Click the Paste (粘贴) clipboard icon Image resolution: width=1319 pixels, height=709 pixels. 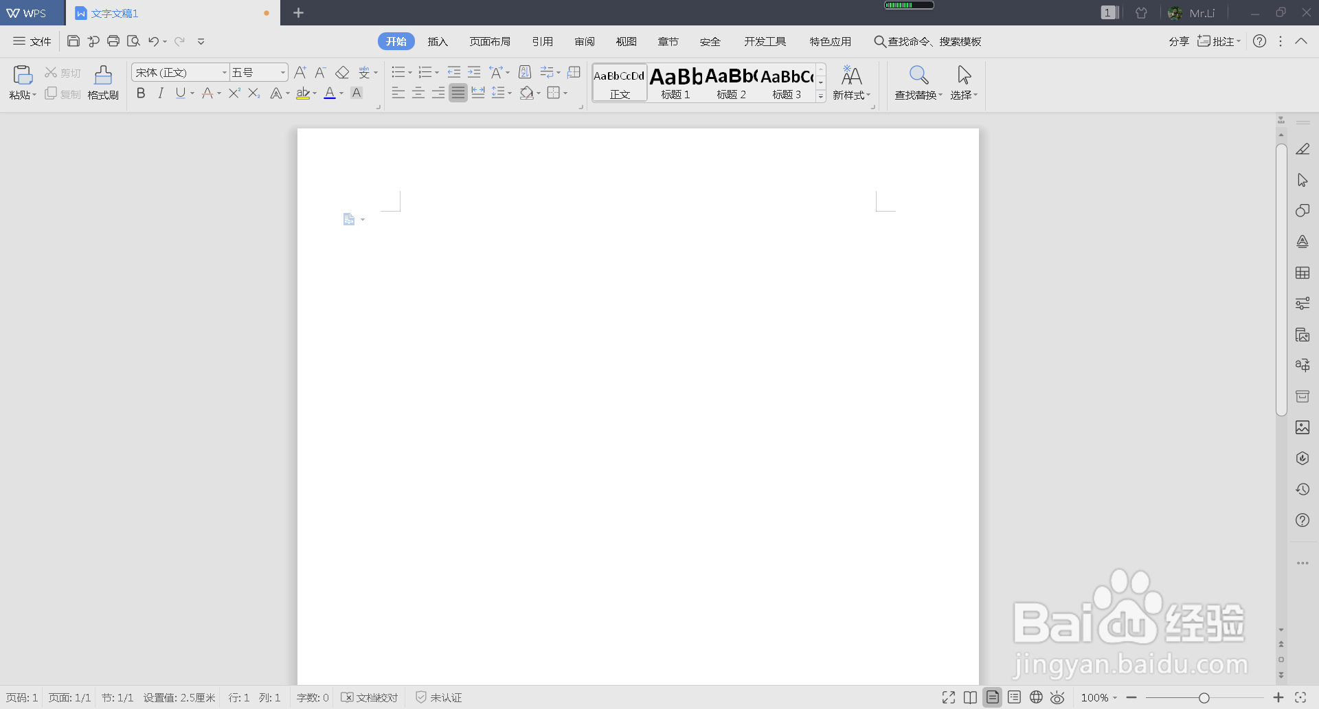[23, 74]
